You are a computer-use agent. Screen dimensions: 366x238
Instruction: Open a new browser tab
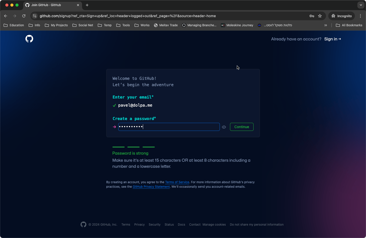pos(87,5)
